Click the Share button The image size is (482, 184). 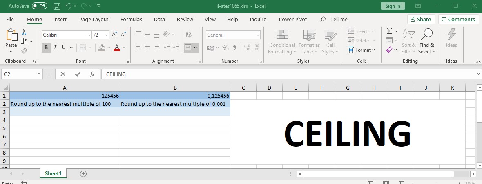(x=421, y=19)
